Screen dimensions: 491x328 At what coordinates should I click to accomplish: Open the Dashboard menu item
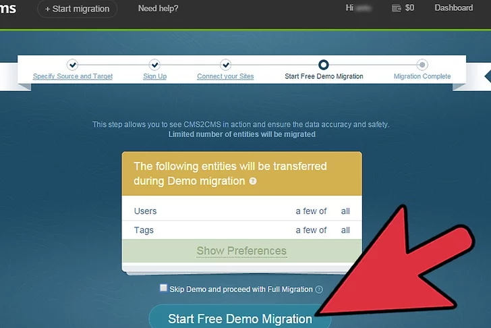453,8
